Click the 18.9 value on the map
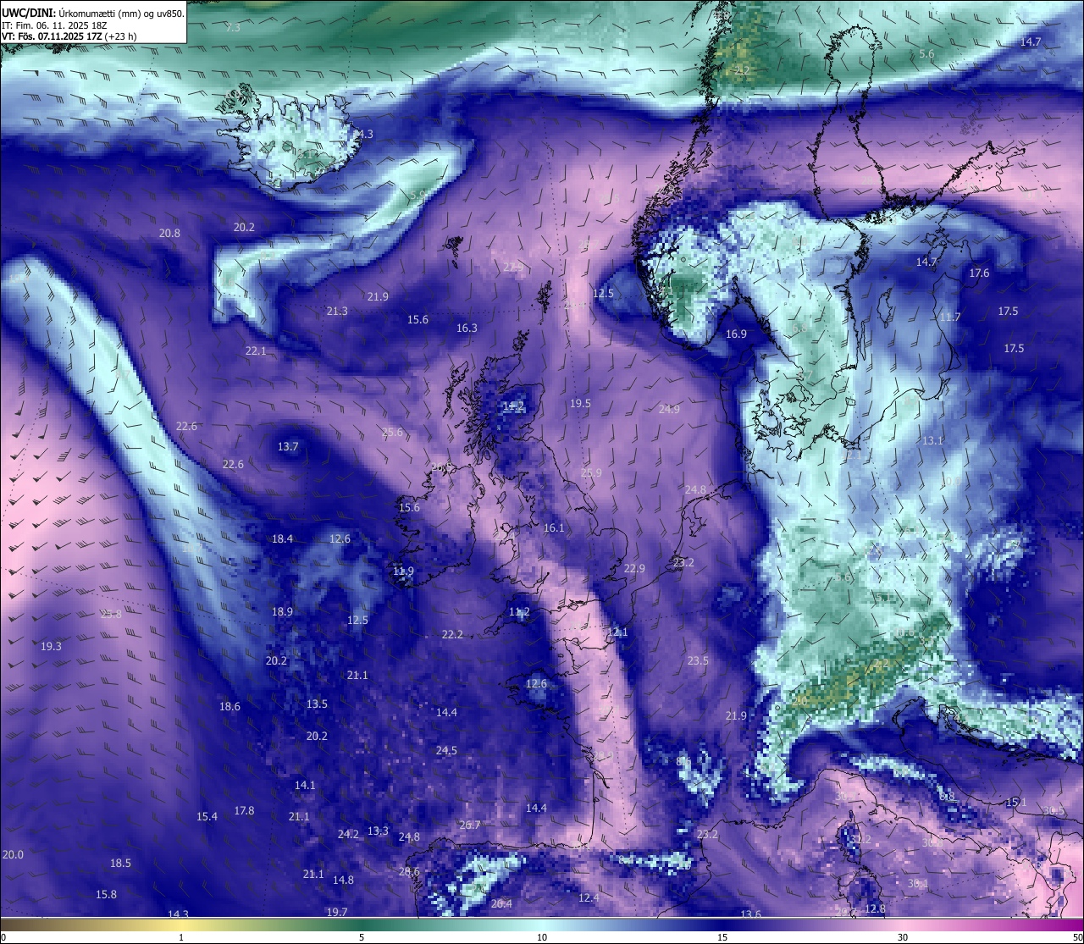Viewport: 1084px width, 944px height. [x=282, y=612]
